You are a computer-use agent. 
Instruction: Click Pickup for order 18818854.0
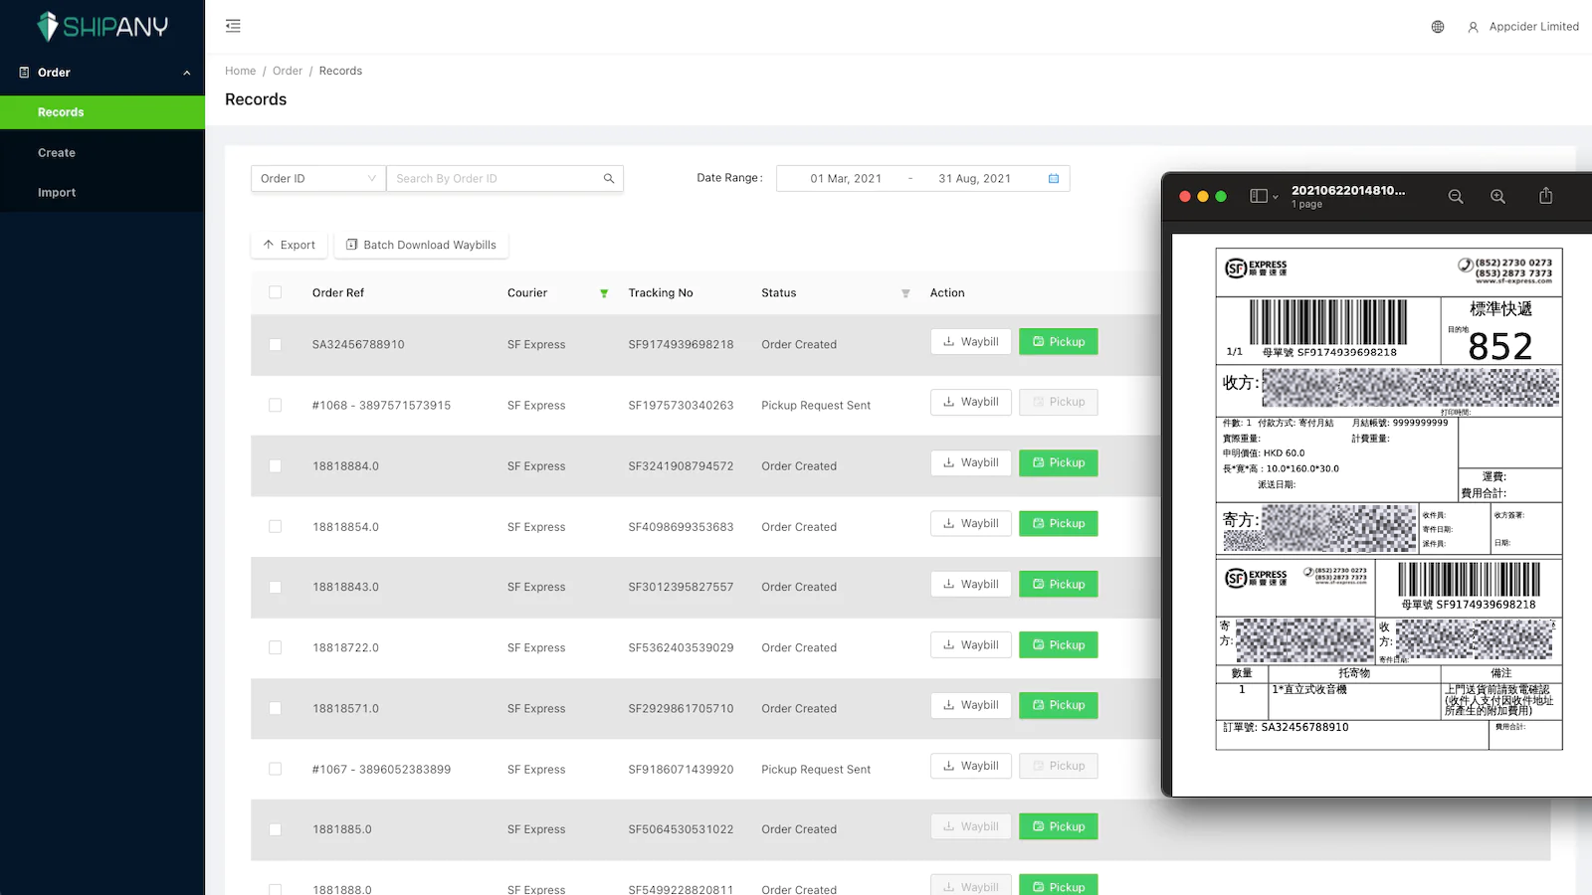[x=1058, y=524]
